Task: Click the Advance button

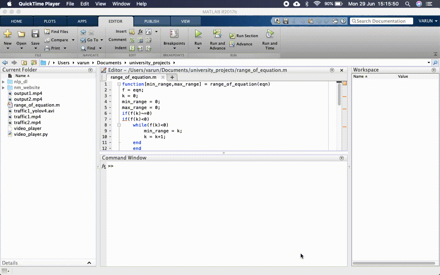Action: (241, 44)
